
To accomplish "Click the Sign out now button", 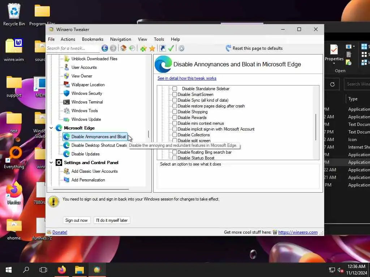I will click(77, 220).
